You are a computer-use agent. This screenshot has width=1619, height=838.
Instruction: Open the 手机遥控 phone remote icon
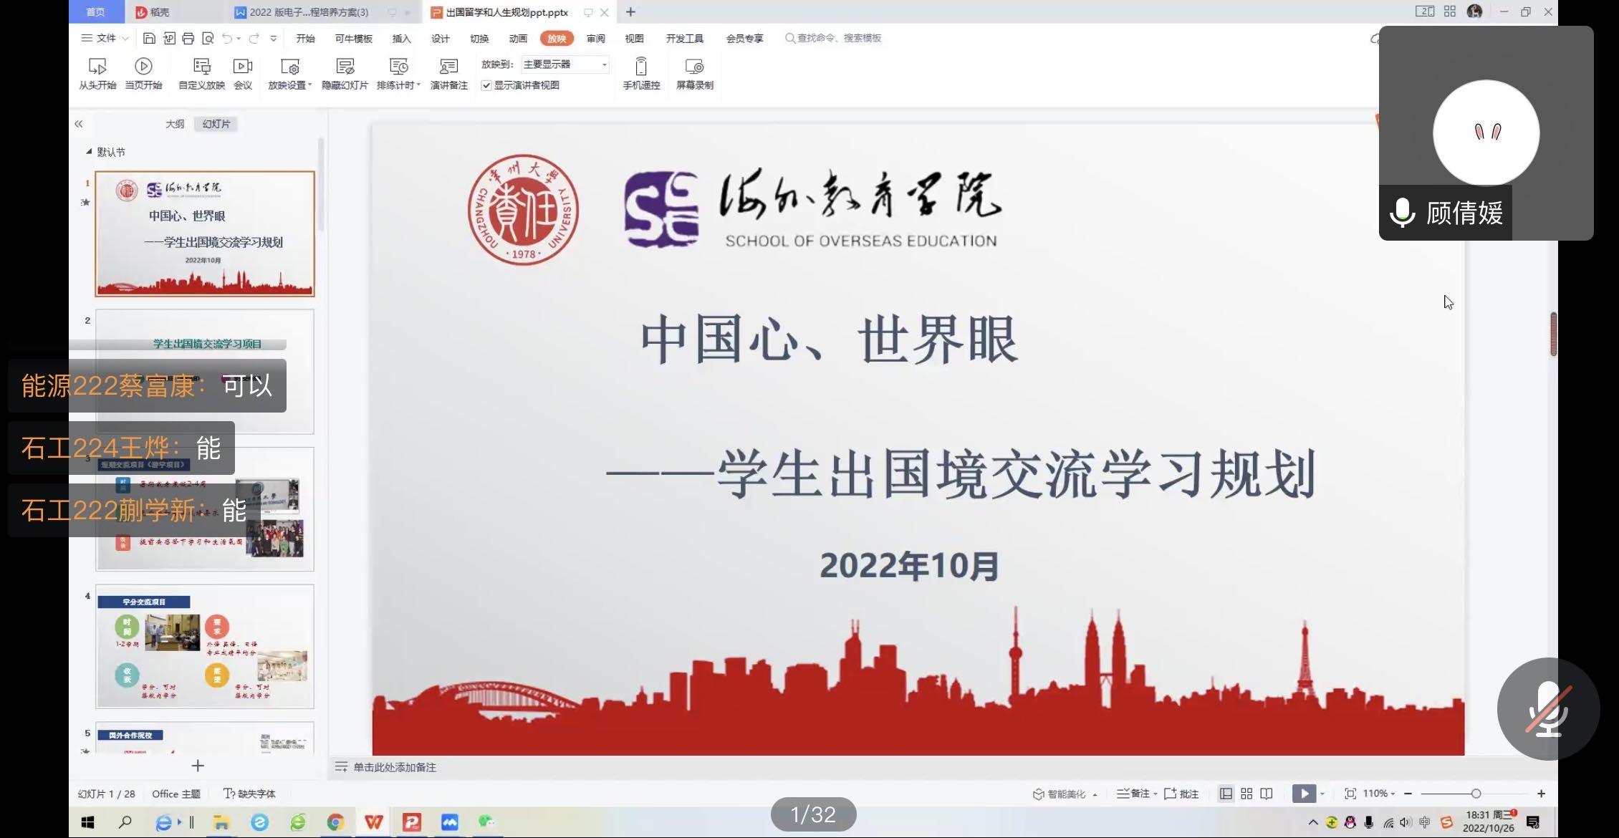(x=640, y=67)
